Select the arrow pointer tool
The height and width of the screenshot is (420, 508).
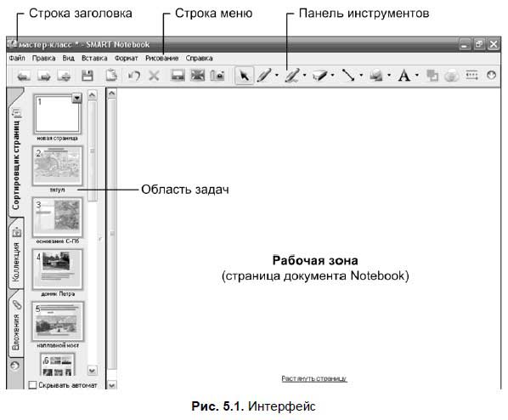pos(245,76)
